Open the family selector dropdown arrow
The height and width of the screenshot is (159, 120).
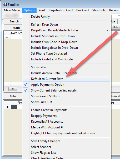point(119,16)
